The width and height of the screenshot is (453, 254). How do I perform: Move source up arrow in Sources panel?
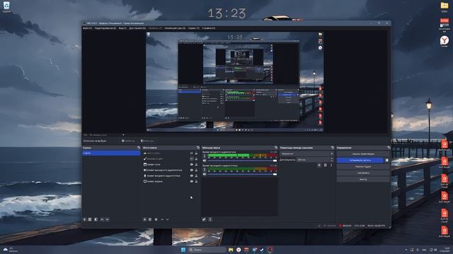tap(162, 219)
